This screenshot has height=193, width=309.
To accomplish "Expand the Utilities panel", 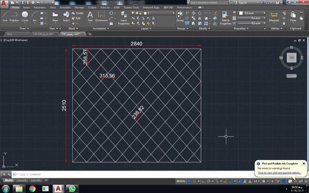I will coord(277,28).
